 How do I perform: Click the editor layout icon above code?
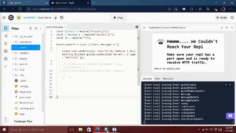pyautogui.click(x=137, y=27)
